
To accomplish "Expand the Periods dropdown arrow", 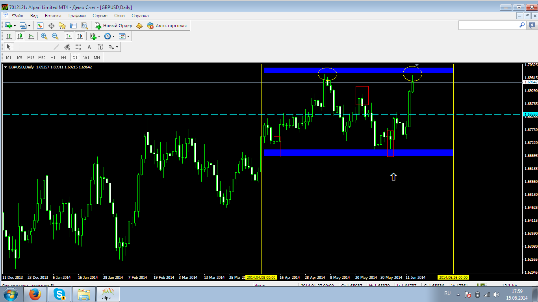I will (x=113, y=36).
